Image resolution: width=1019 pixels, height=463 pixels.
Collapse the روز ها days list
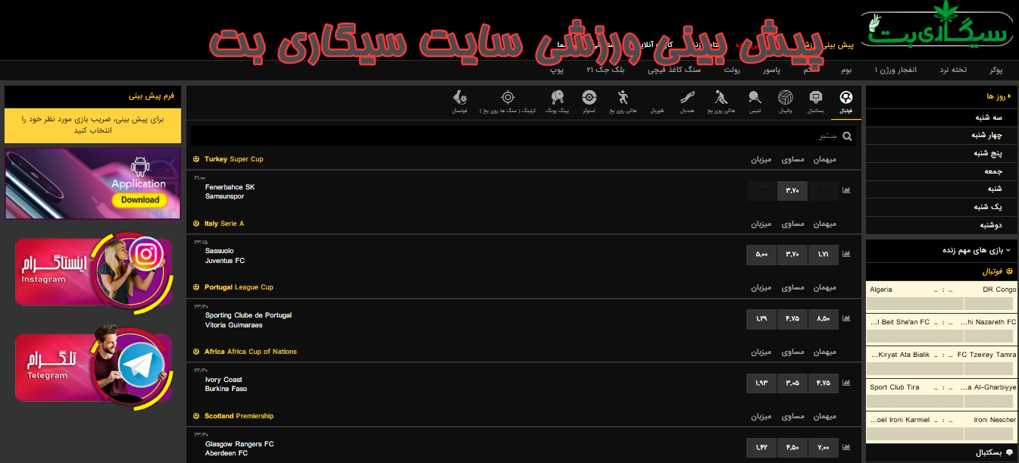(x=995, y=97)
